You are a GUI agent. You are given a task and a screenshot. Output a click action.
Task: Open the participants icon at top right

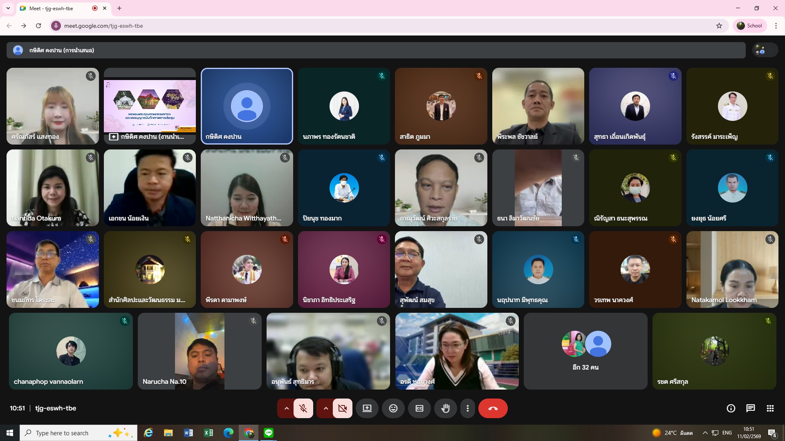(x=760, y=50)
